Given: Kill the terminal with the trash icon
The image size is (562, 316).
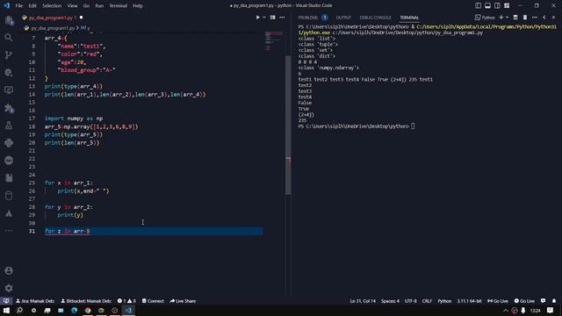Looking at the screenshot, I should point(525,18).
